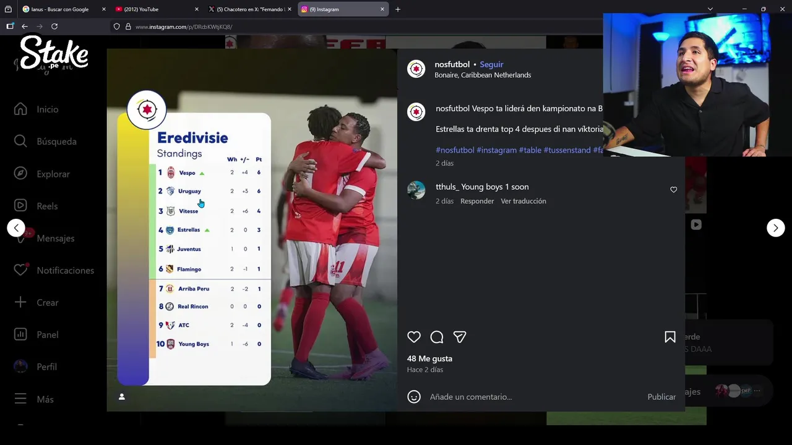
Task: Click Publicar comment button
Action: coord(661,397)
